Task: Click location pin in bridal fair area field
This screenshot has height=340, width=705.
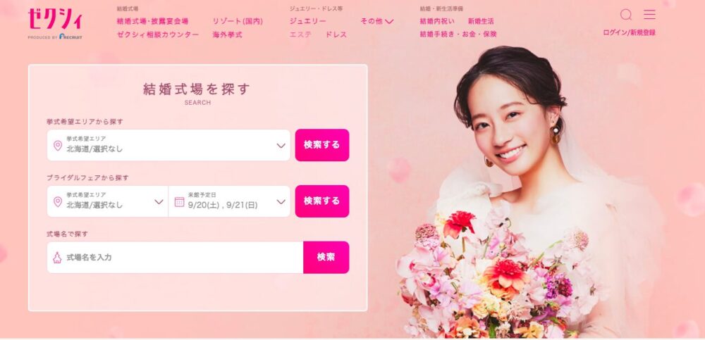Action: pos(58,201)
